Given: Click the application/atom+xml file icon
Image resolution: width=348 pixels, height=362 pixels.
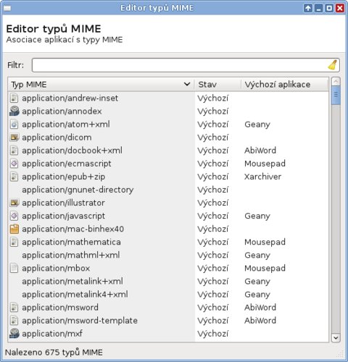Looking at the screenshot, I should pyautogui.click(x=14, y=125).
